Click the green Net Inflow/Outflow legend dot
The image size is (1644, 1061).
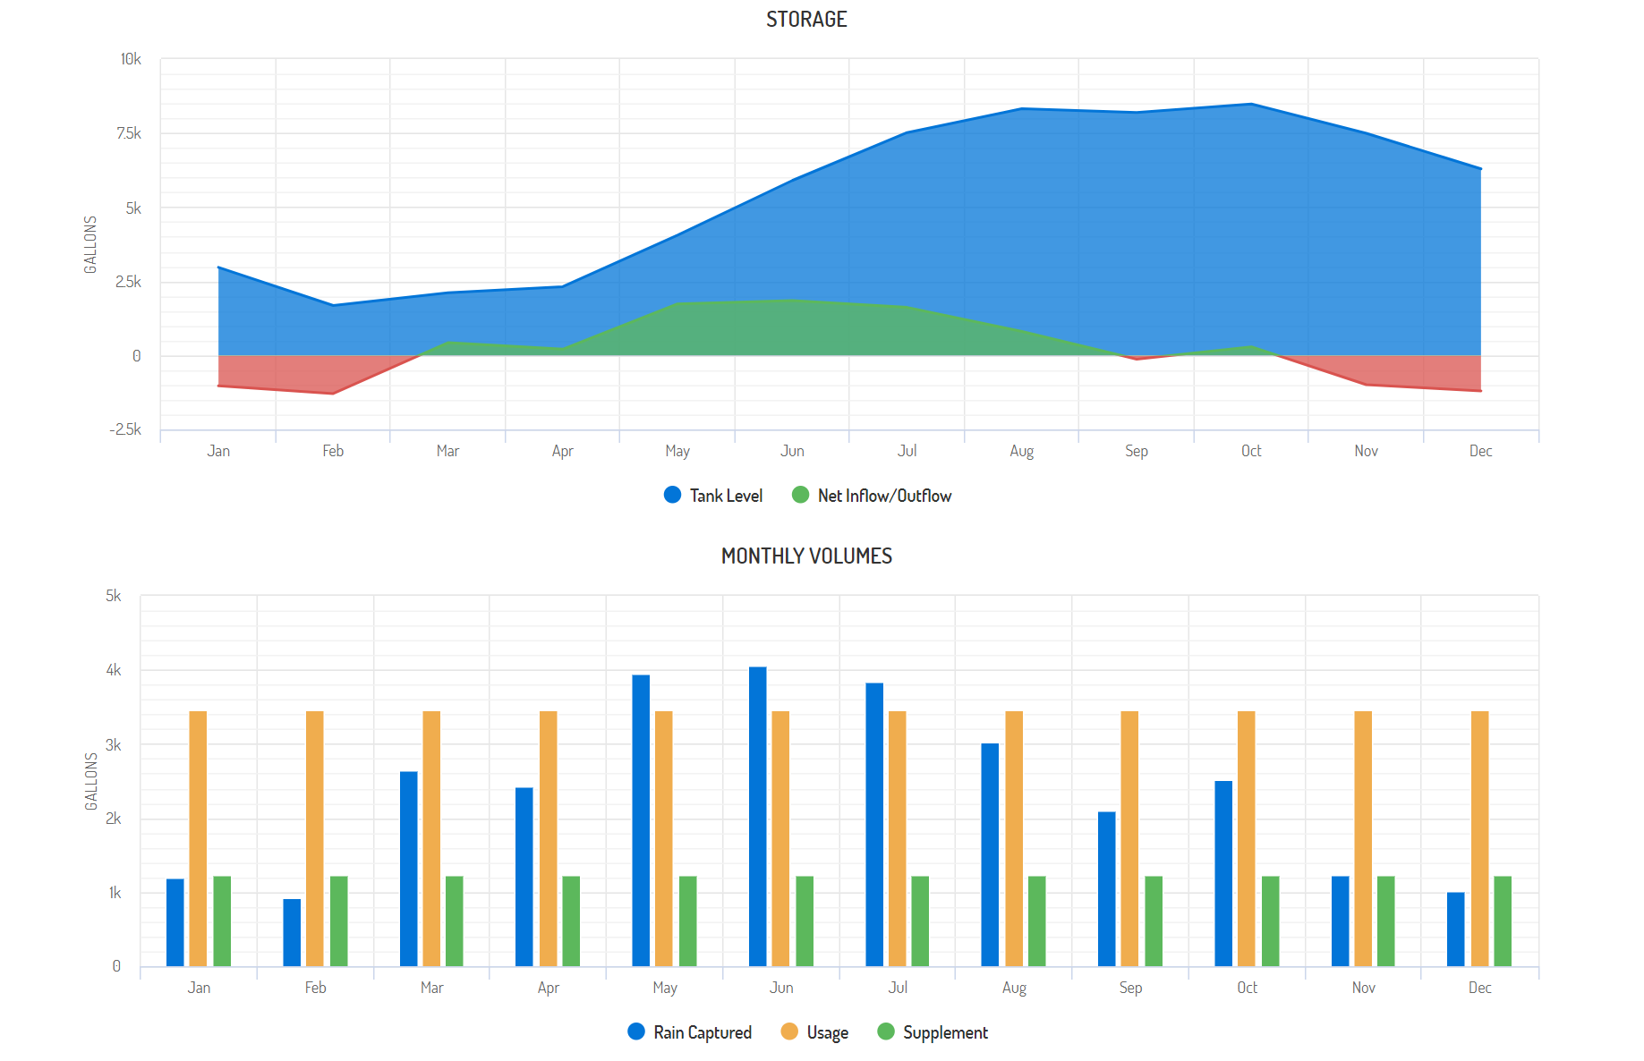(x=801, y=495)
